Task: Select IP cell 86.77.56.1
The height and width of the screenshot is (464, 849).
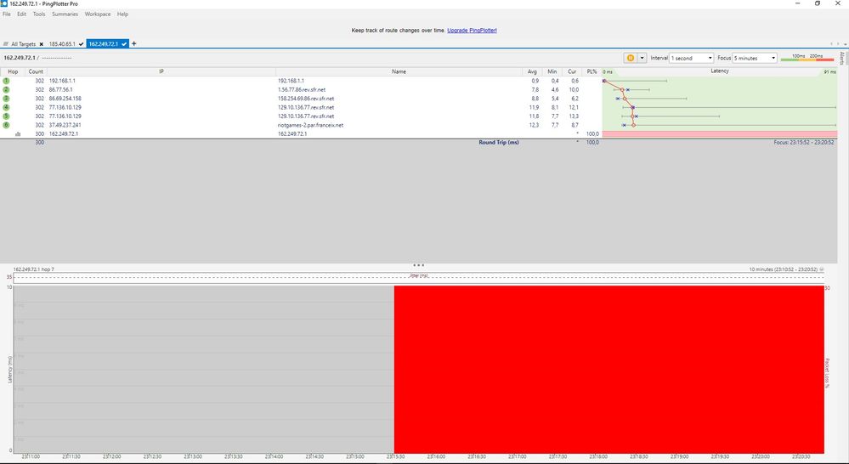Action: click(60, 89)
